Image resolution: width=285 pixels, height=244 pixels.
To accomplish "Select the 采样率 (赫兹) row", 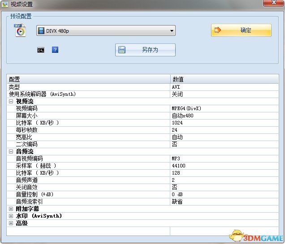I will [x=142, y=166].
